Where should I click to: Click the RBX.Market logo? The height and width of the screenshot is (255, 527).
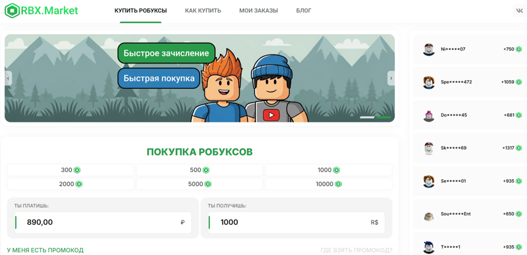click(41, 10)
